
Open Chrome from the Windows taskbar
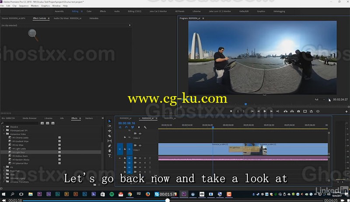pyautogui.click(x=129, y=194)
